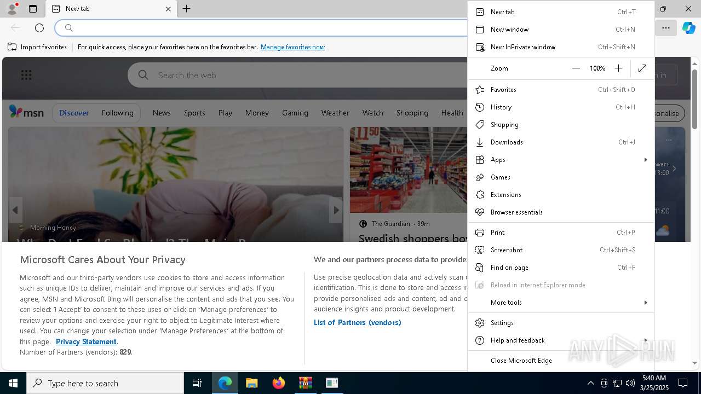This screenshot has width=701, height=394.
Task: Close the New tab tab
Action: pos(168,9)
